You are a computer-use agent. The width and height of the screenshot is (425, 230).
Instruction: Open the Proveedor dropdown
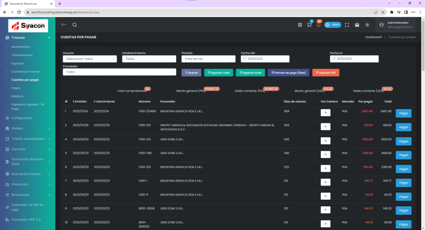pos(120,72)
